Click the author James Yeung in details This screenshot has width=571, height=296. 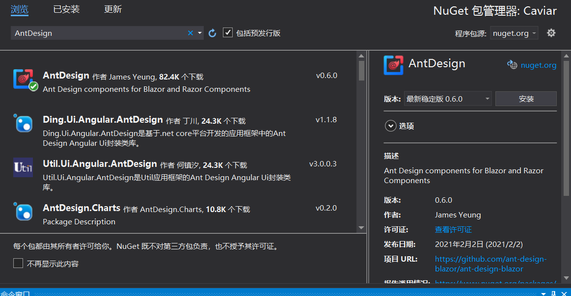point(458,215)
